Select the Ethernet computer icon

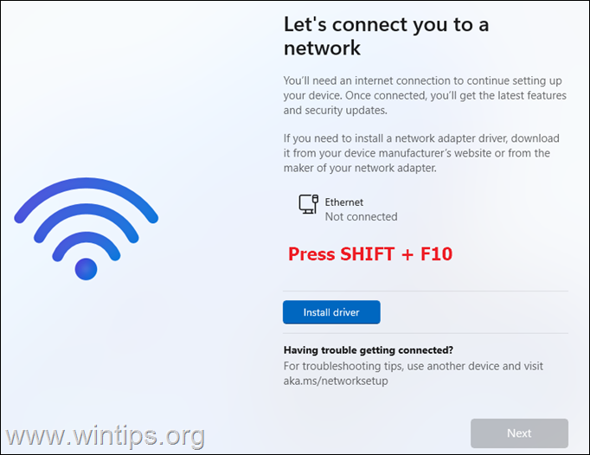click(309, 204)
